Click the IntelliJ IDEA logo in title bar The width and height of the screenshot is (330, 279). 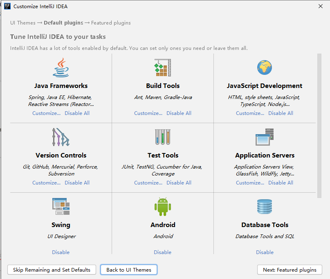click(7, 6)
